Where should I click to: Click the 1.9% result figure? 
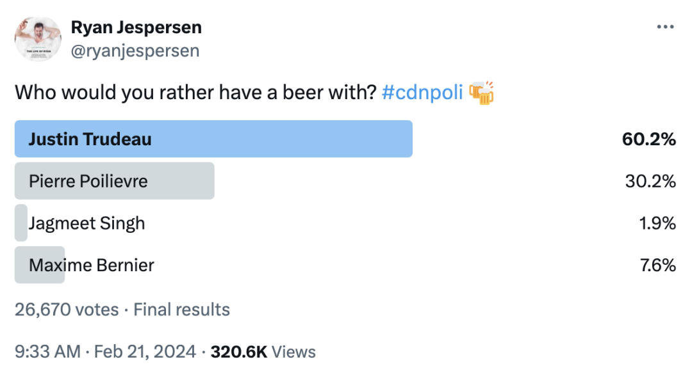tap(657, 223)
